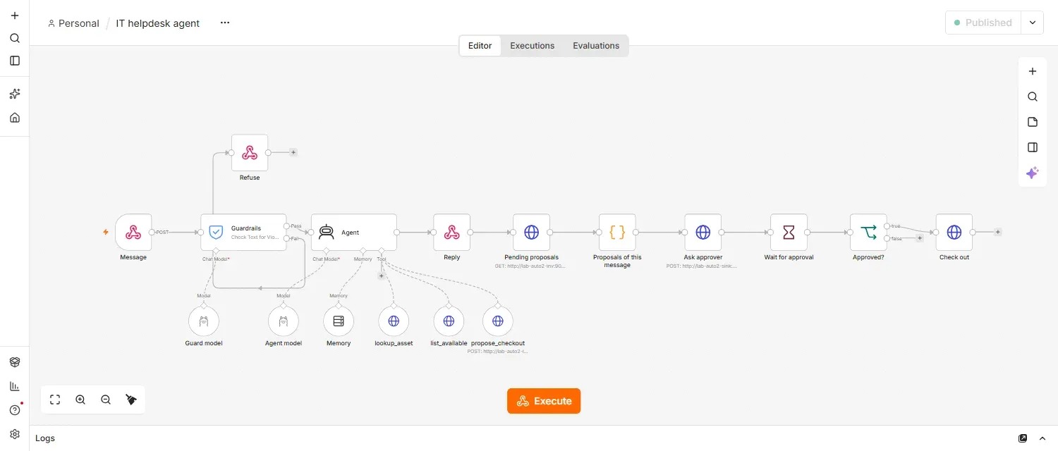Select the lookup_asset tool node
The height and width of the screenshot is (451, 1058).
(x=394, y=321)
